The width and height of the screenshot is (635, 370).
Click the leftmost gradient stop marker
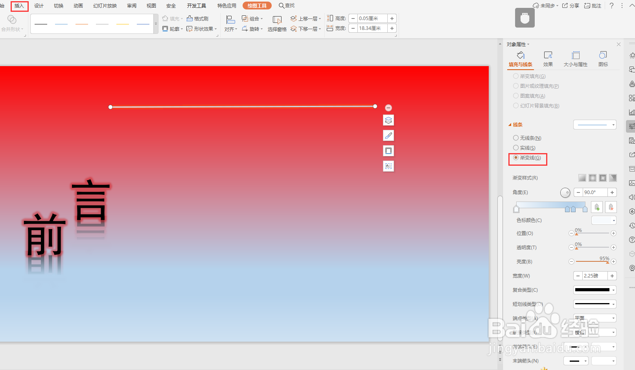tap(516, 209)
